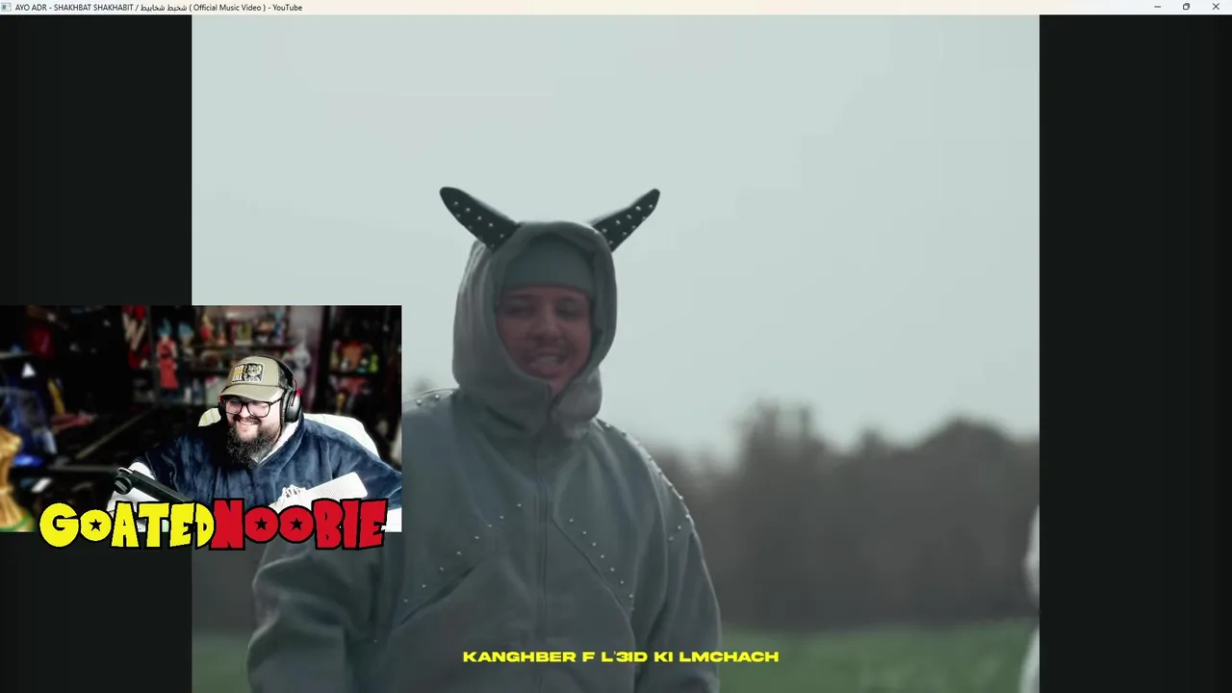Click the subtitle 'KANGHBER F L'3ID KI LMCHACH'
The height and width of the screenshot is (693, 1232).
621,657
